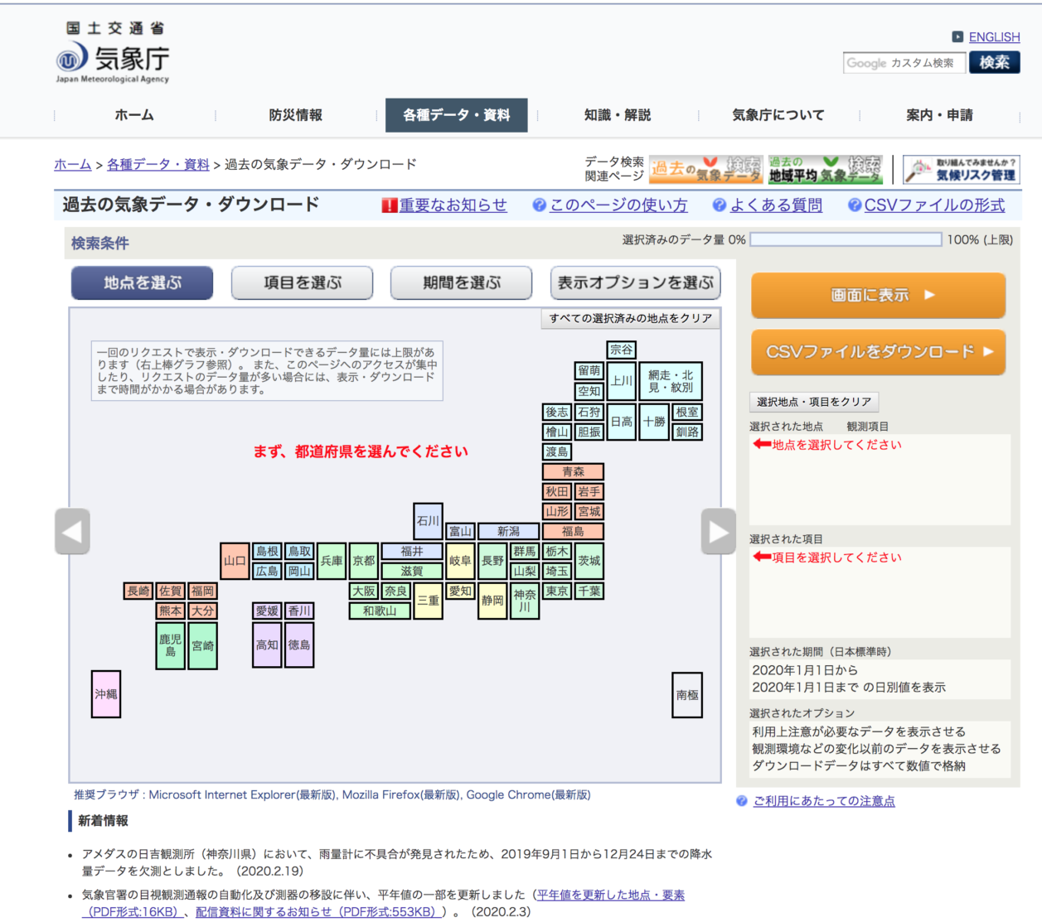This screenshot has height=922, width=1042.
Task: Select 東京 prefecture on the map
Action: click(x=557, y=591)
